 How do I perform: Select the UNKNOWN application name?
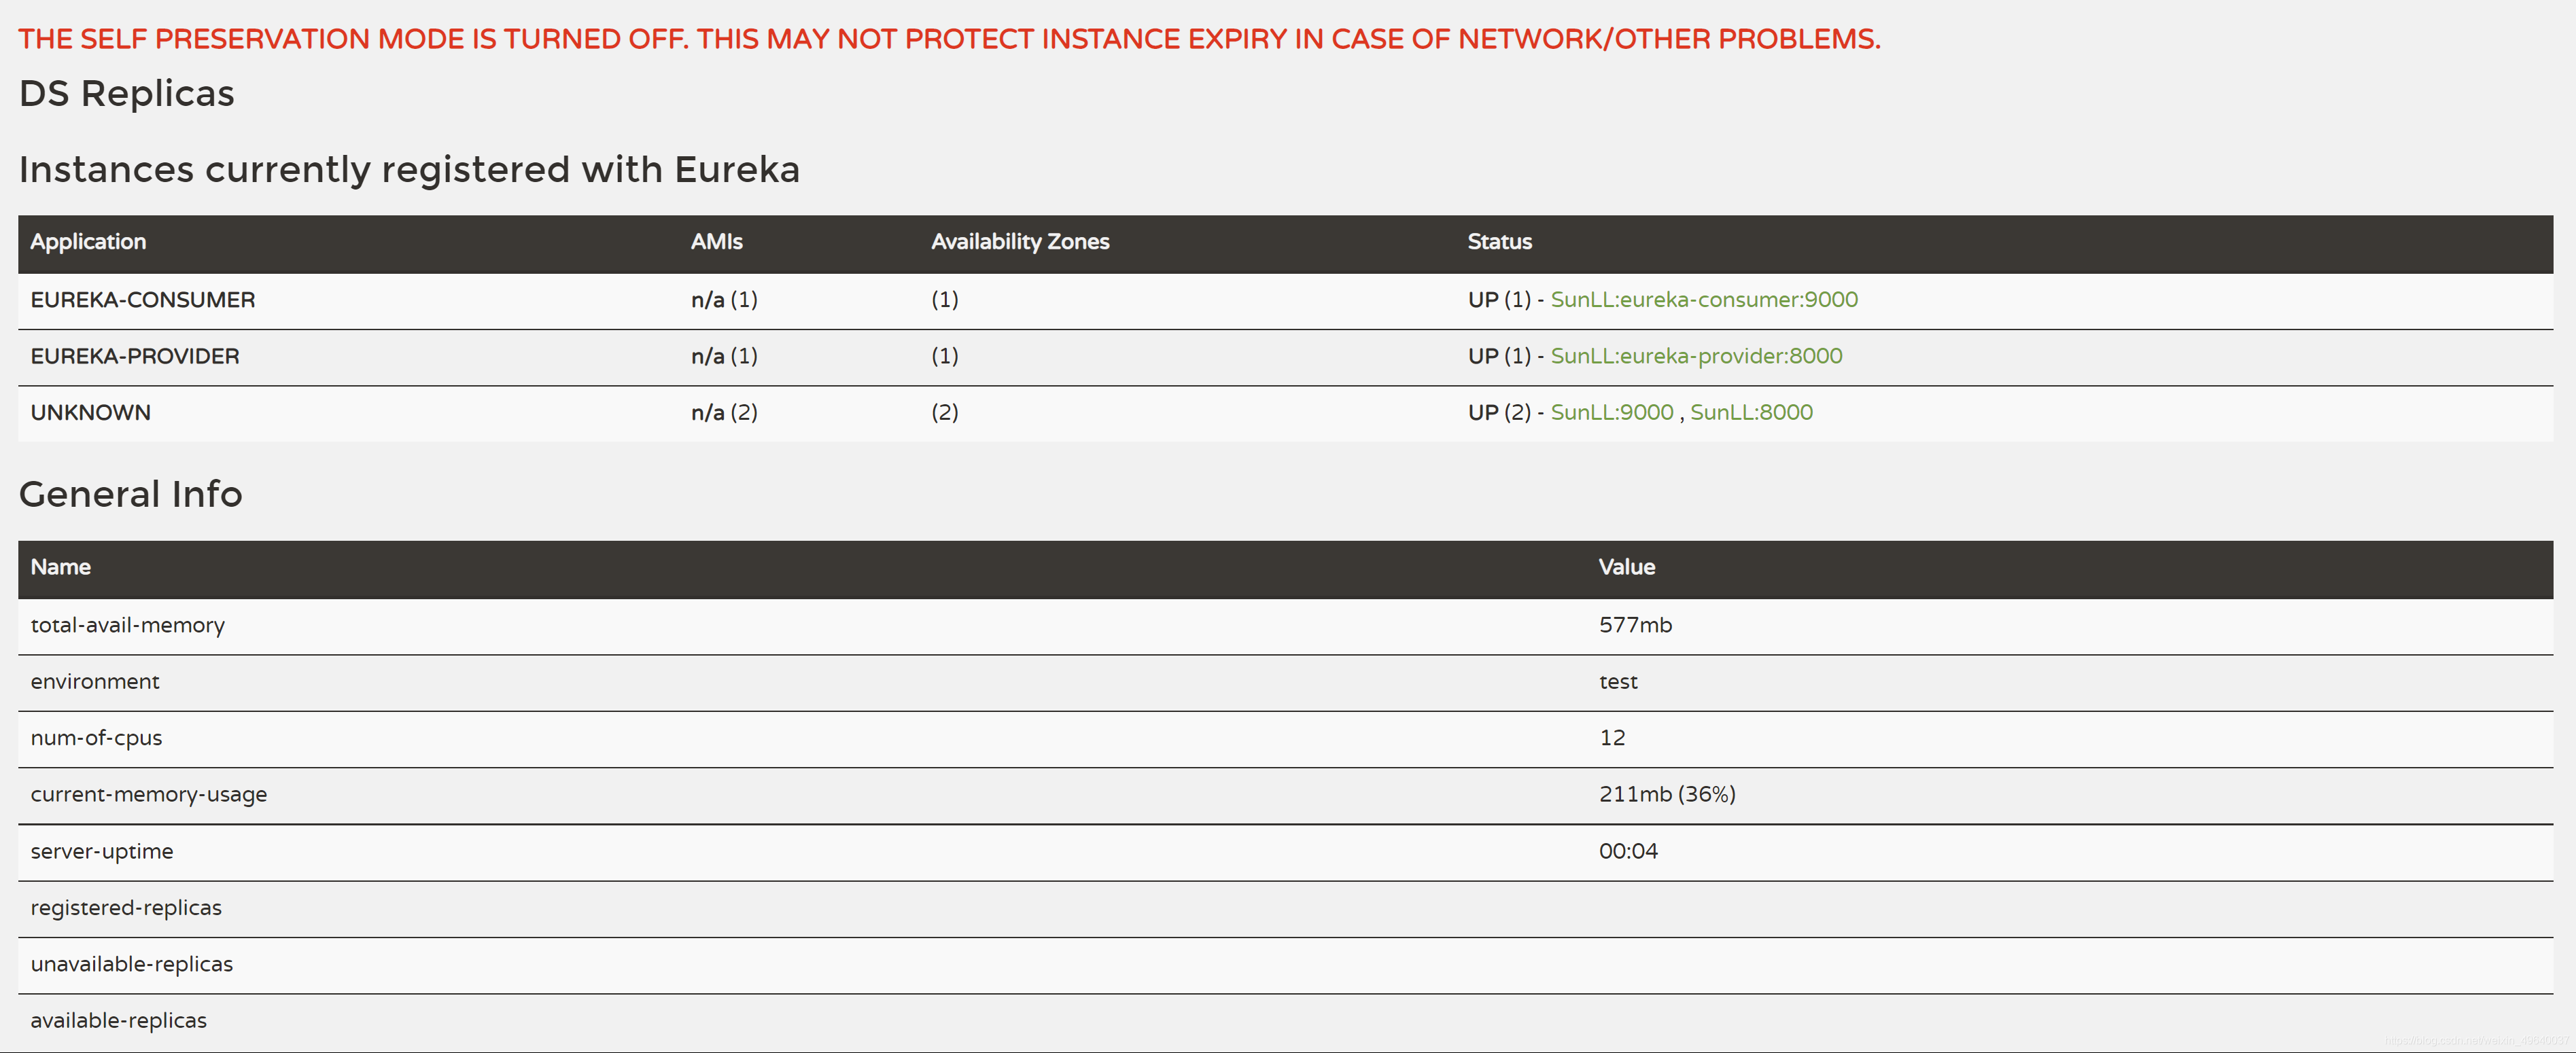coord(91,412)
